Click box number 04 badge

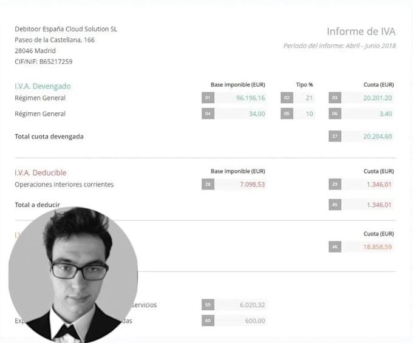pyautogui.click(x=208, y=114)
